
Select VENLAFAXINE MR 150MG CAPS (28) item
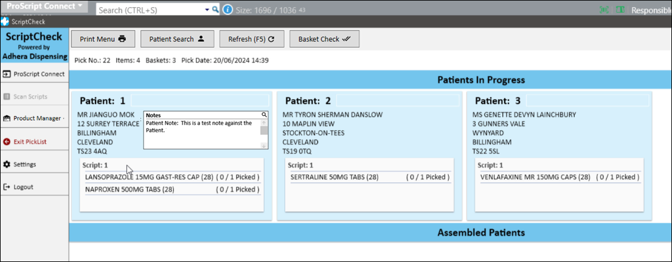tap(561, 176)
